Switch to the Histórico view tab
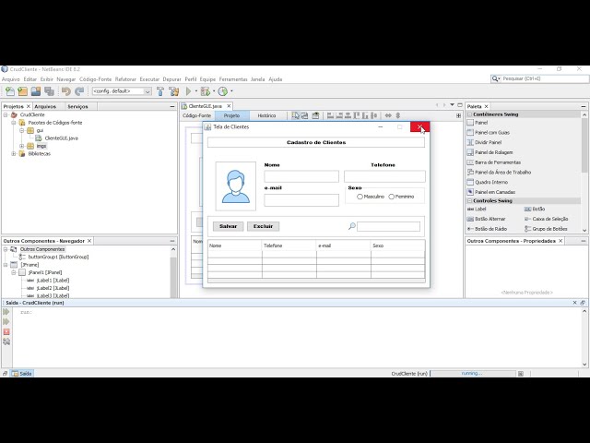Image resolution: width=590 pixels, height=443 pixels. (266, 115)
